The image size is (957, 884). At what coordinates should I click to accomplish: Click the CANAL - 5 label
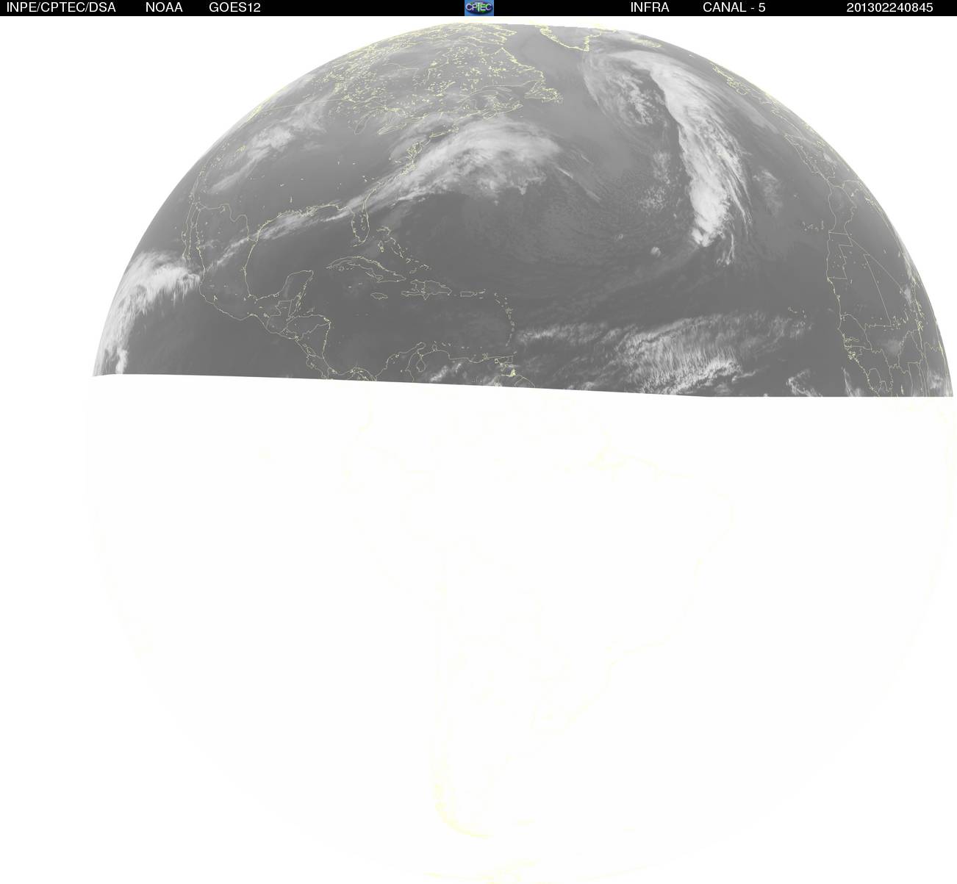pos(734,7)
